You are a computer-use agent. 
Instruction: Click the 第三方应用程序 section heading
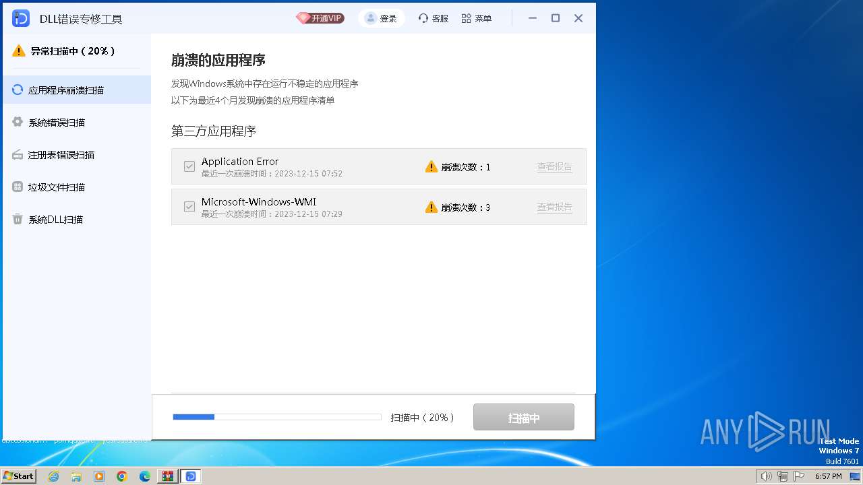pyautogui.click(x=214, y=131)
